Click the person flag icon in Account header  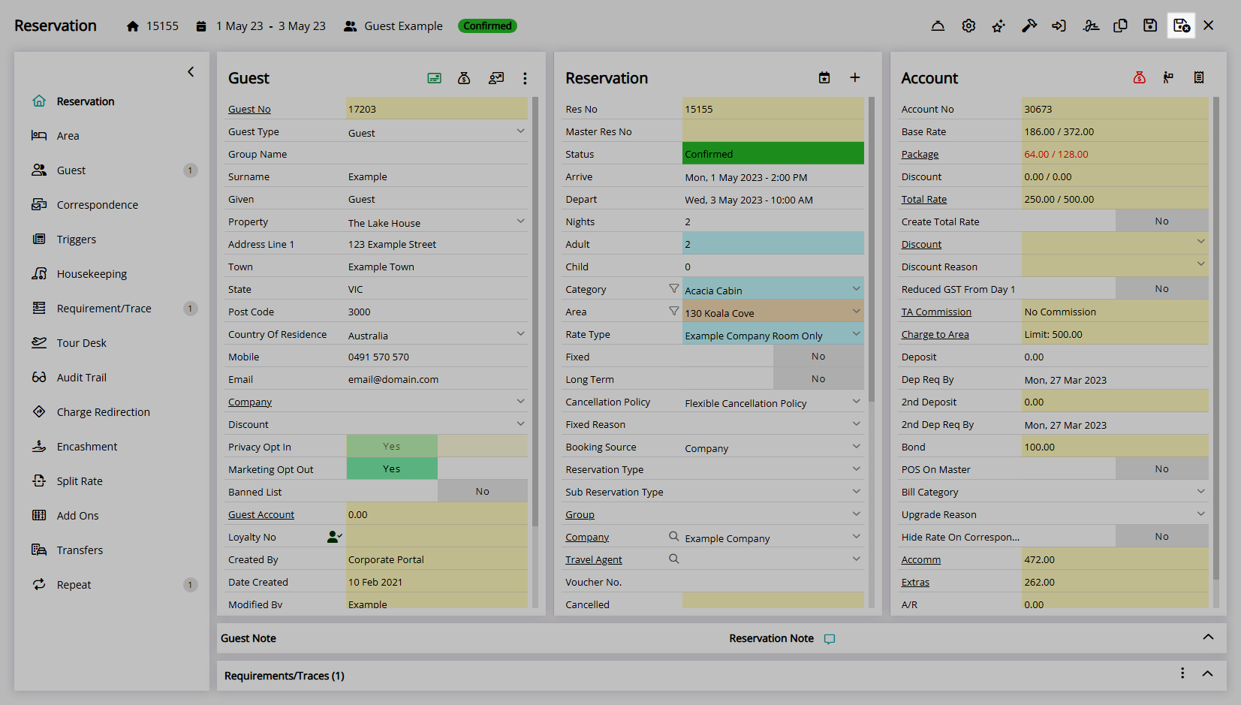pyautogui.click(x=1168, y=78)
